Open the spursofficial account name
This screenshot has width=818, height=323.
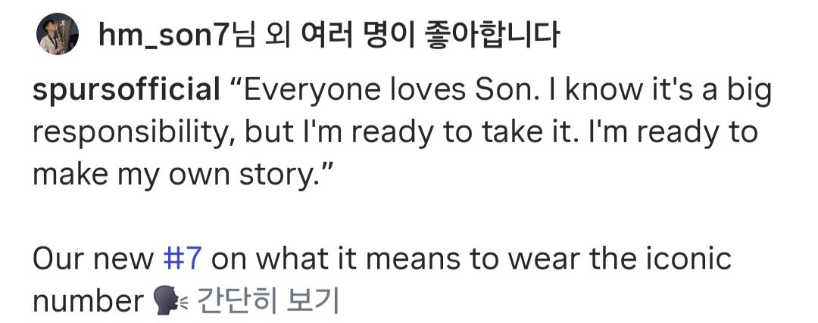point(126,91)
